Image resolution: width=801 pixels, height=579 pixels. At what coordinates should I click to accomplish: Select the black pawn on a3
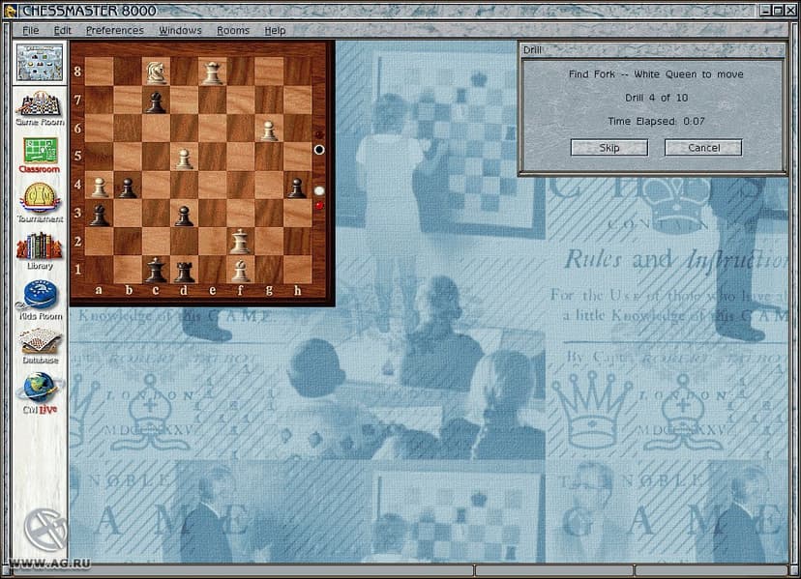pos(99,214)
